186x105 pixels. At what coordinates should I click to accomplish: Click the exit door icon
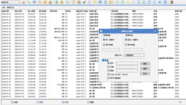click(x=171, y=2)
